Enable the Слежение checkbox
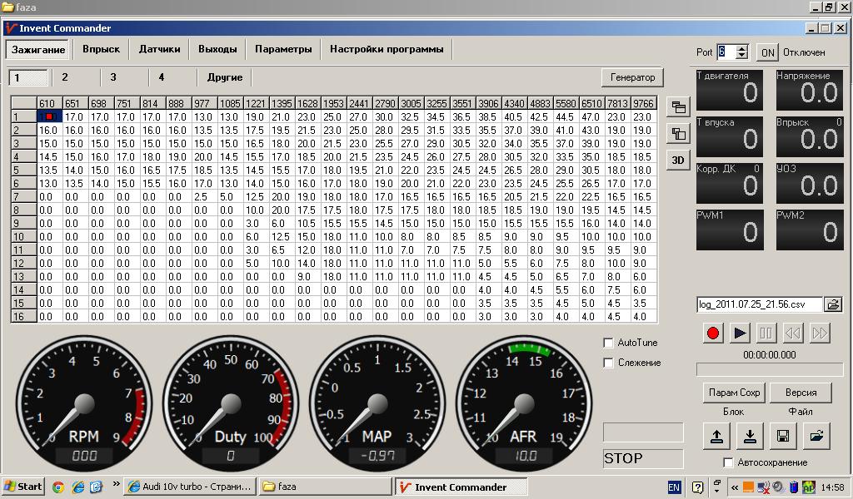Viewport: 853px width, 499px height. pos(608,363)
